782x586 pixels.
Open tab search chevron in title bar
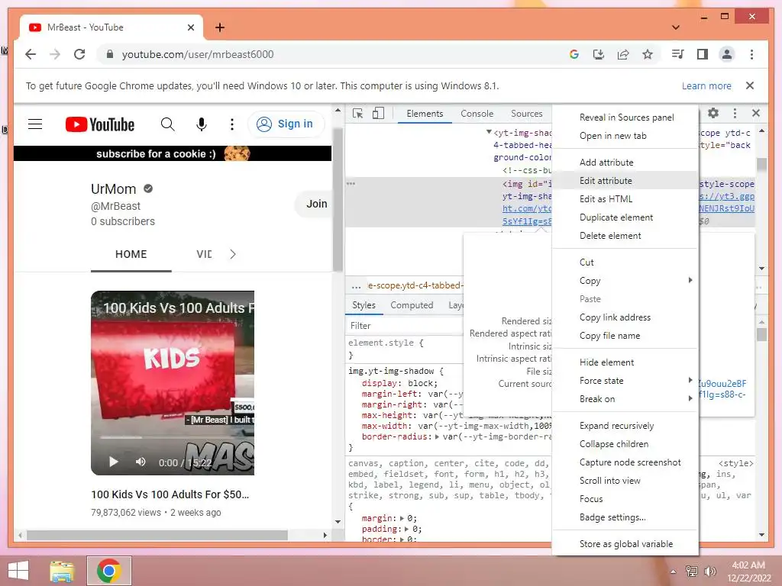click(676, 27)
